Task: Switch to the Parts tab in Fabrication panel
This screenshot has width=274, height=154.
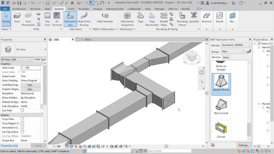Action: [226, 57]
